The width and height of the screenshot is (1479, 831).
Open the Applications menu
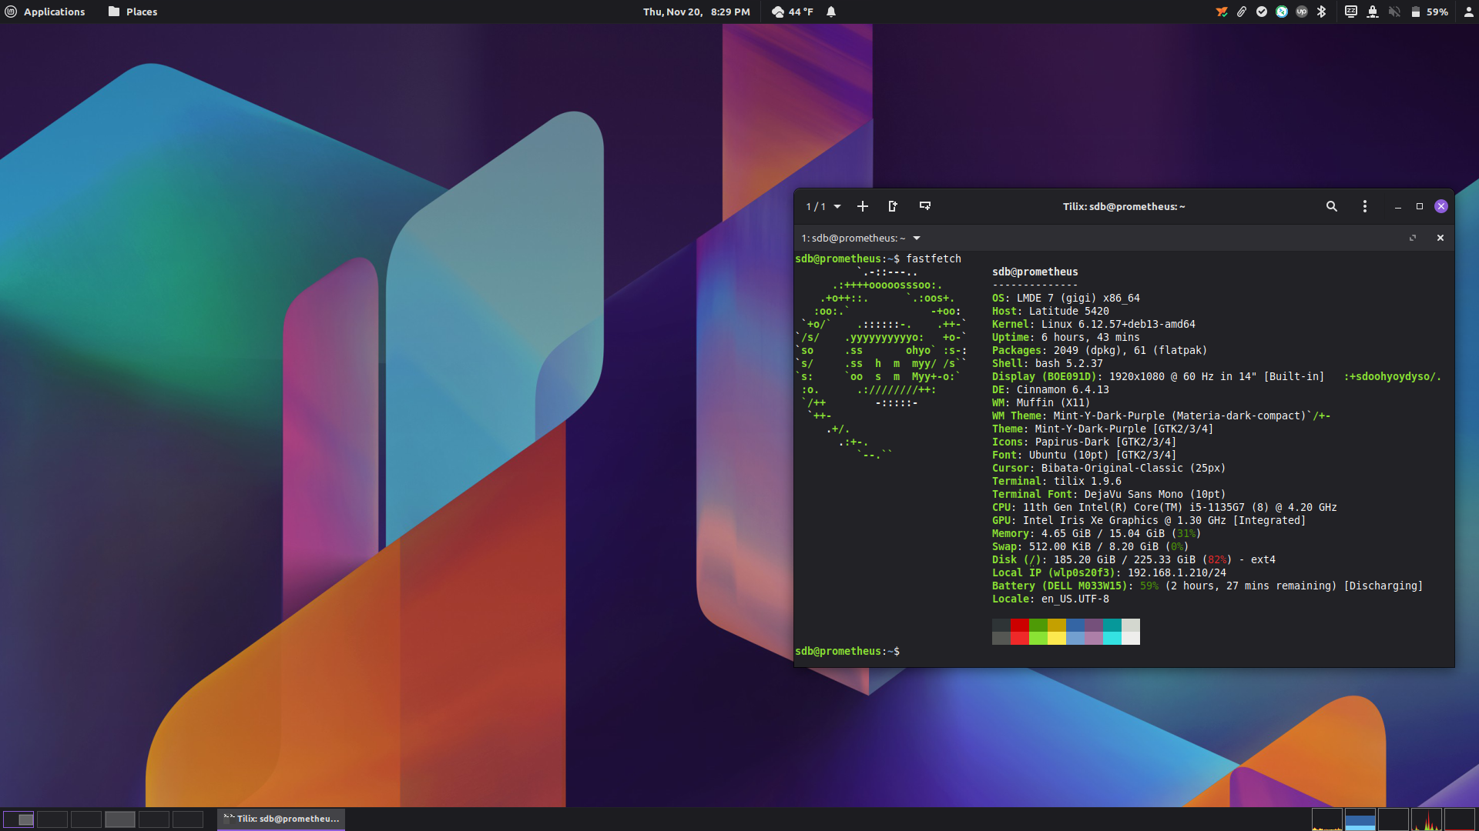point(46,12)
